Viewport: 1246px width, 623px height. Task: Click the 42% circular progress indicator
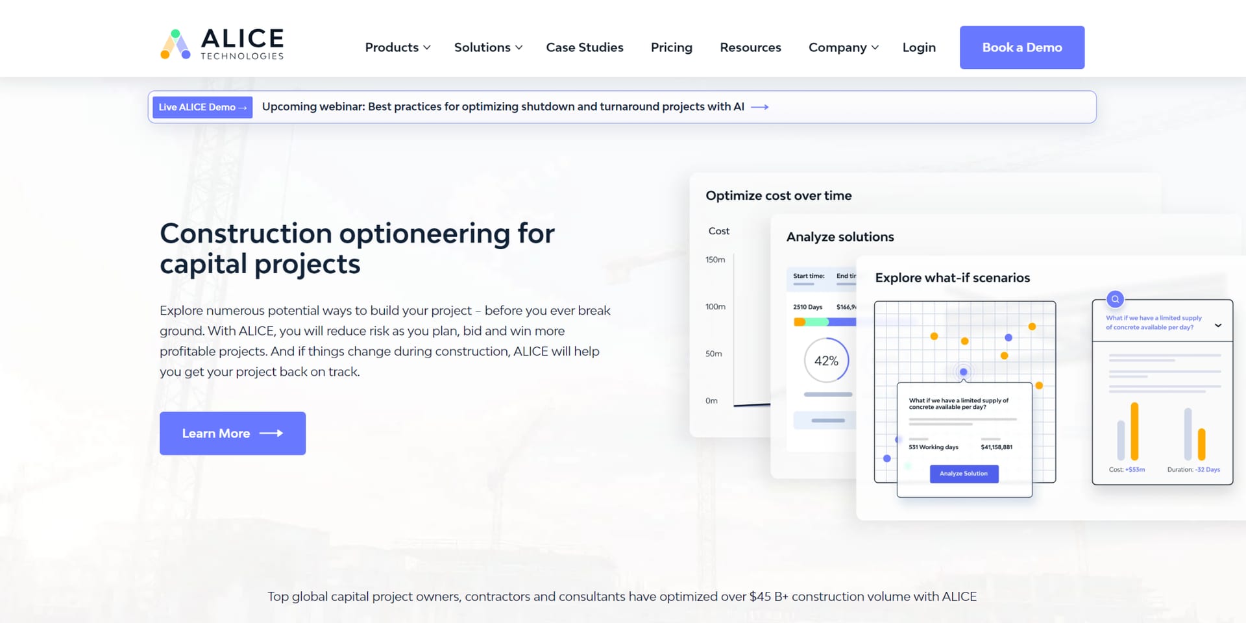(826, 360)
